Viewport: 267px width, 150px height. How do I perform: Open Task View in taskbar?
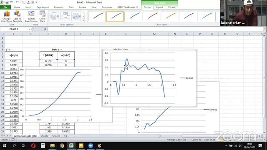[x=23, y=146]
